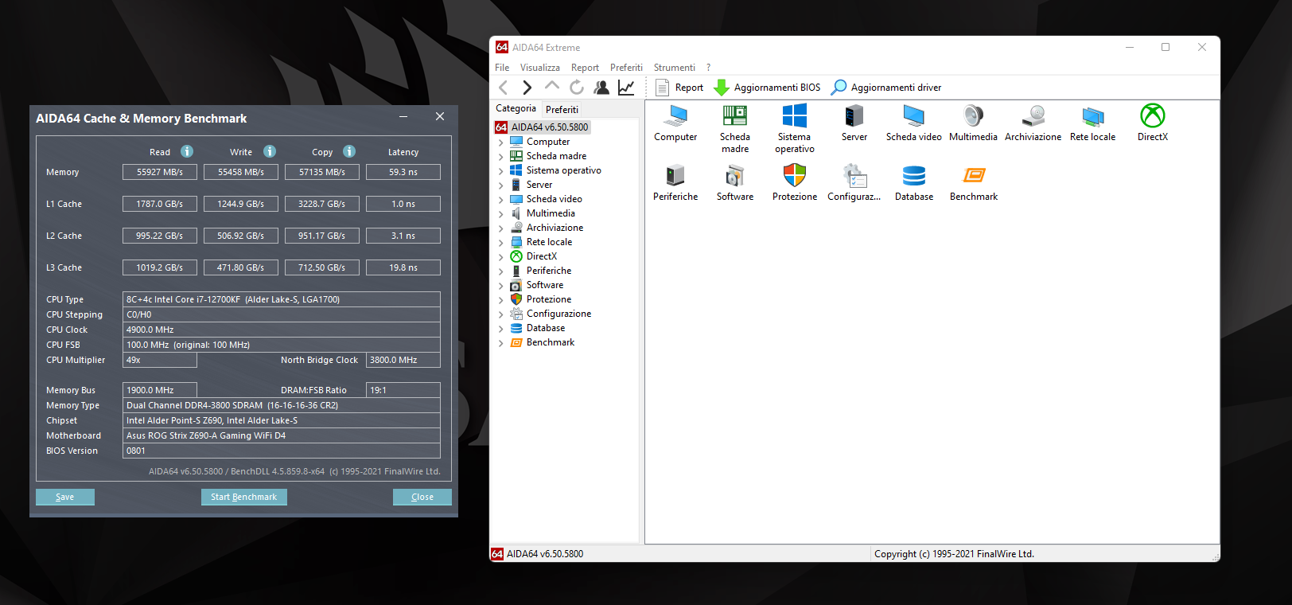Select Configurazione in the category tree
Viewport: 1292px width, 605px height.
pos(558,314)
